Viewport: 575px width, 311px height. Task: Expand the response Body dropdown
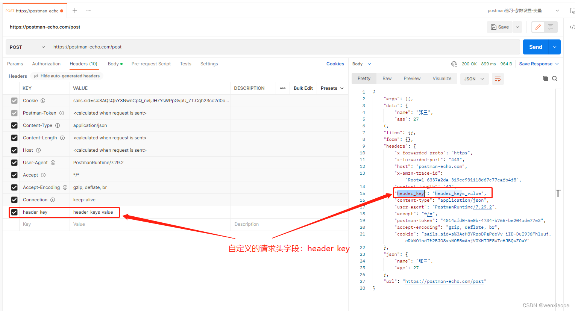362,64
